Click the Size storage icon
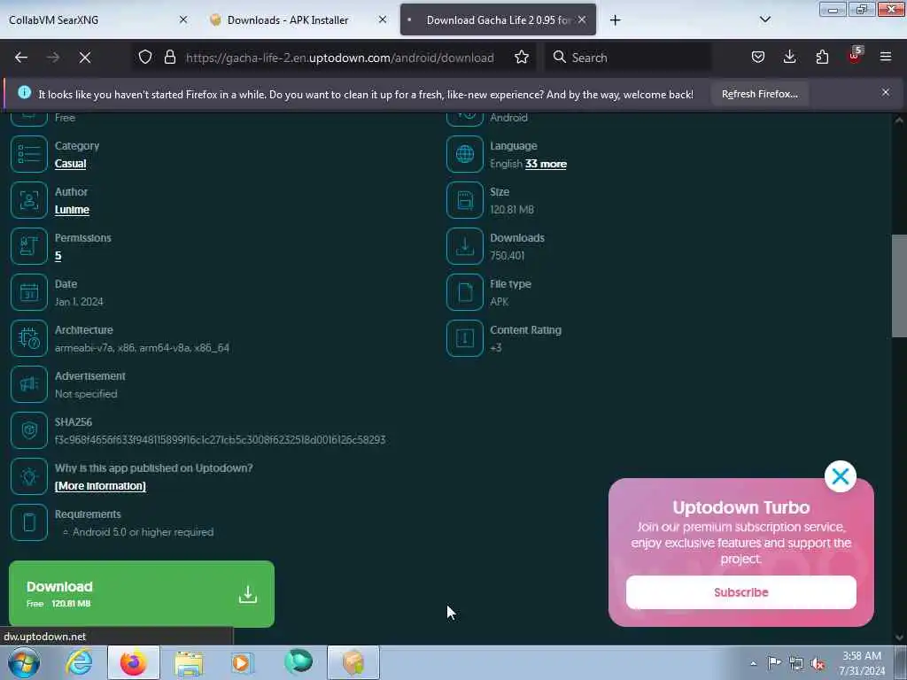This screenshot has height=680, width=907. tap(464, 200)
